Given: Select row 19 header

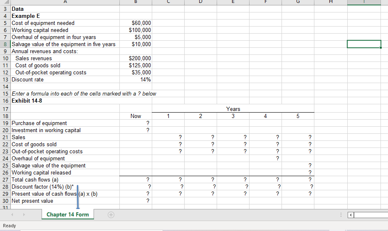Looking at the screenshot, I should pyautogui.click(x=5, y=123).
